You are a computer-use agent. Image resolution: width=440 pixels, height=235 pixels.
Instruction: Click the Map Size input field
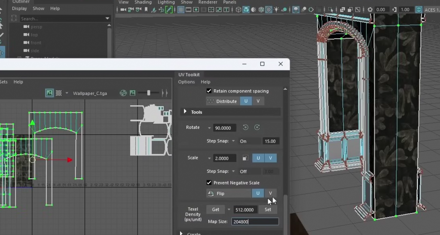255,222
